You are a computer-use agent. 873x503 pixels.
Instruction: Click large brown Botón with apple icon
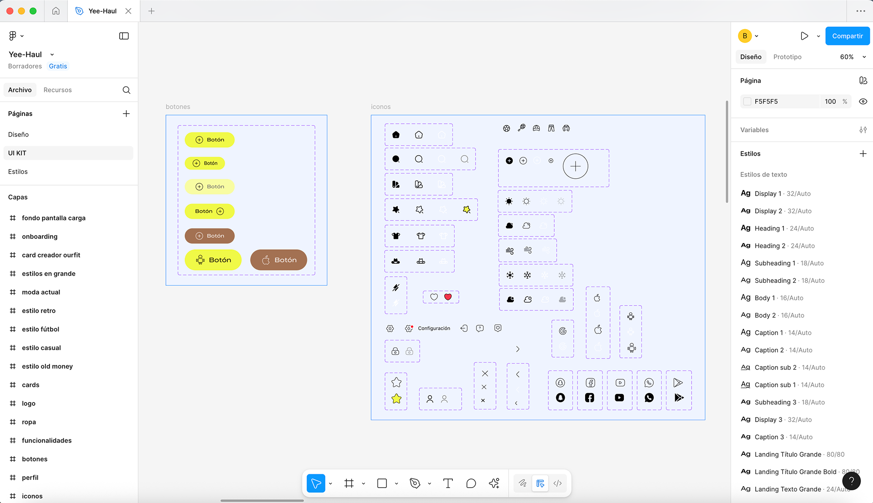coord(279,260)
